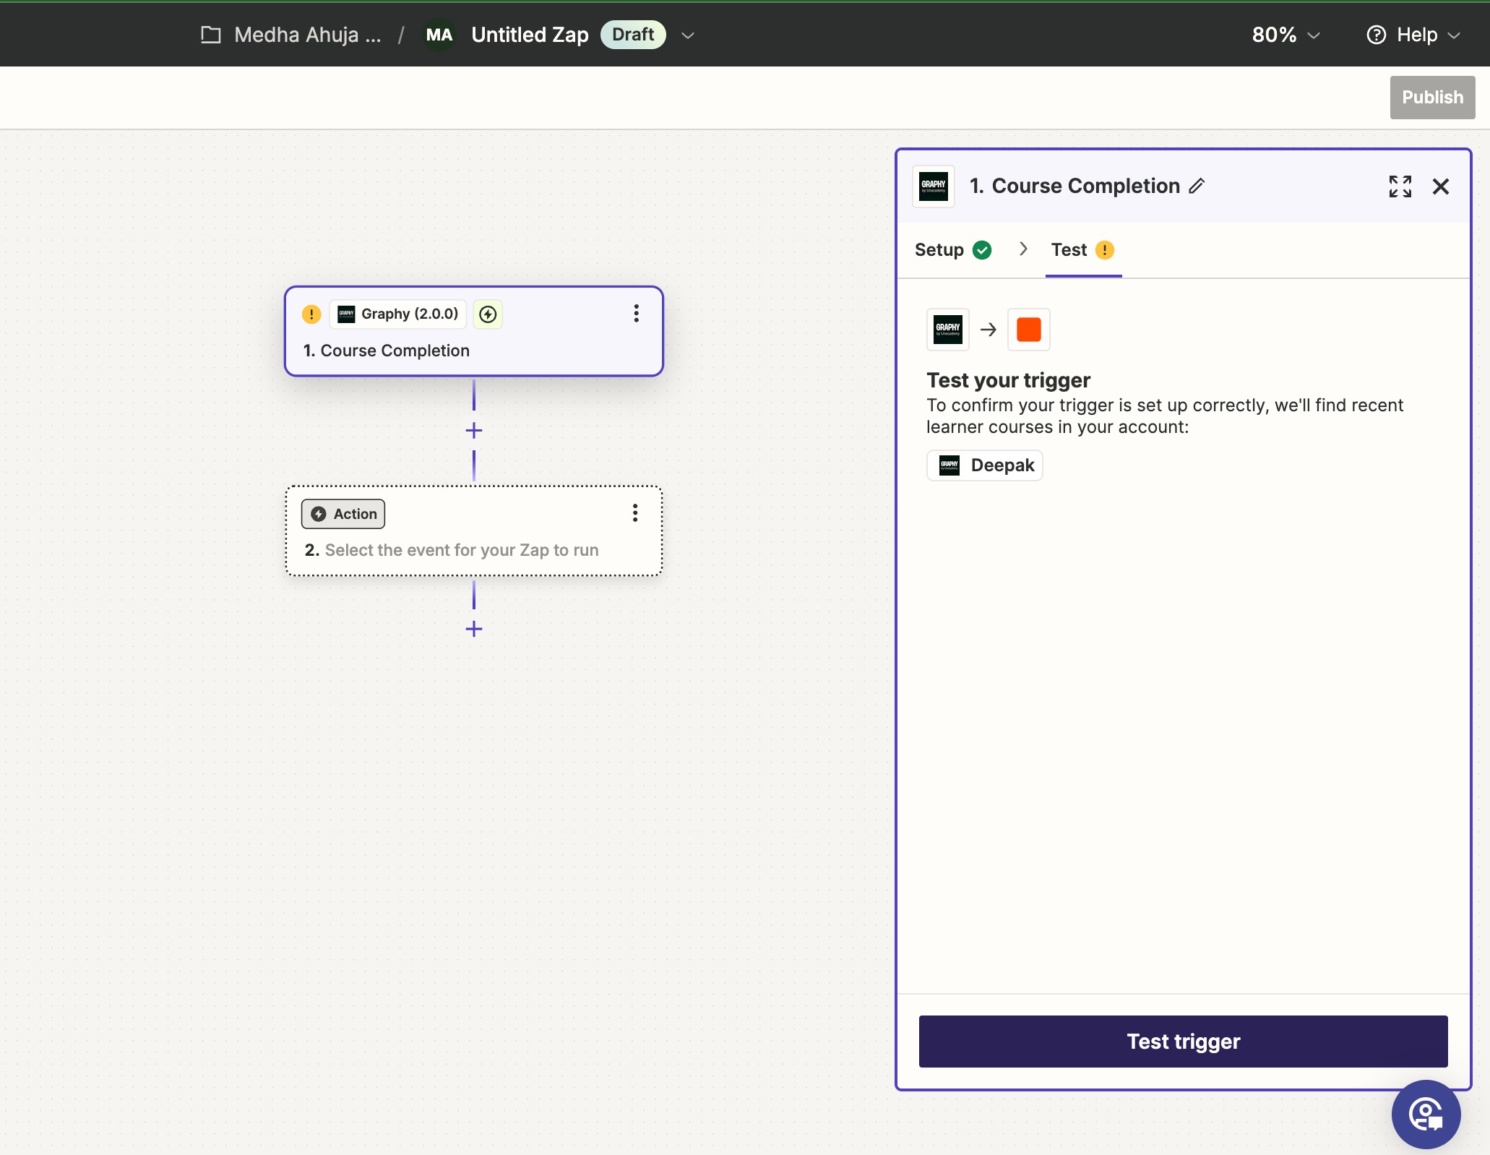Screen dimensions: 1490x1155
Task: Click the pencil rename icon beside Course Completion
Action: 1197,186
